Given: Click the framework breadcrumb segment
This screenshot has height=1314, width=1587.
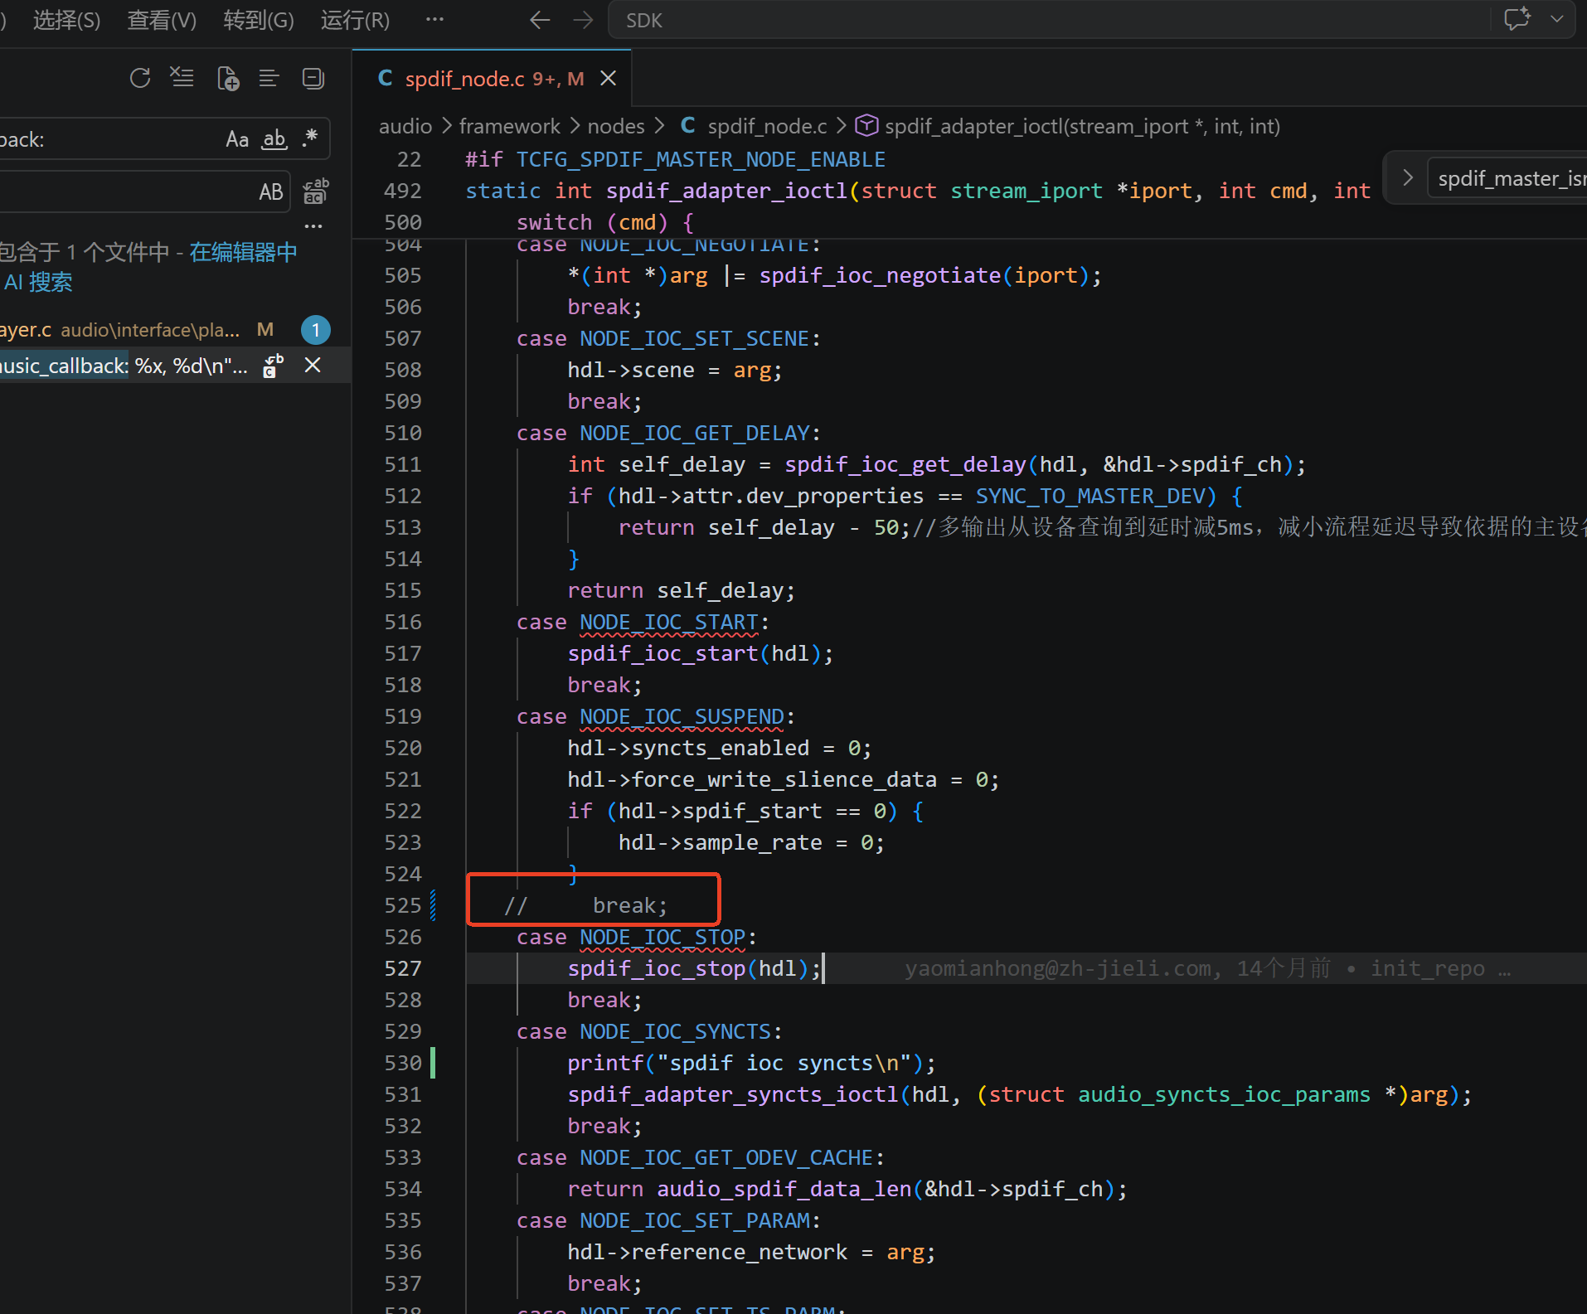Looking at the screenshot, I should click(x=510, y=126).
